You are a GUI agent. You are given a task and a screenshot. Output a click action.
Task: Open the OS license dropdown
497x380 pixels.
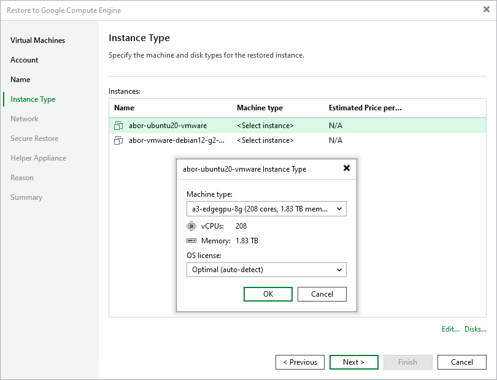[x=266, y=270]
